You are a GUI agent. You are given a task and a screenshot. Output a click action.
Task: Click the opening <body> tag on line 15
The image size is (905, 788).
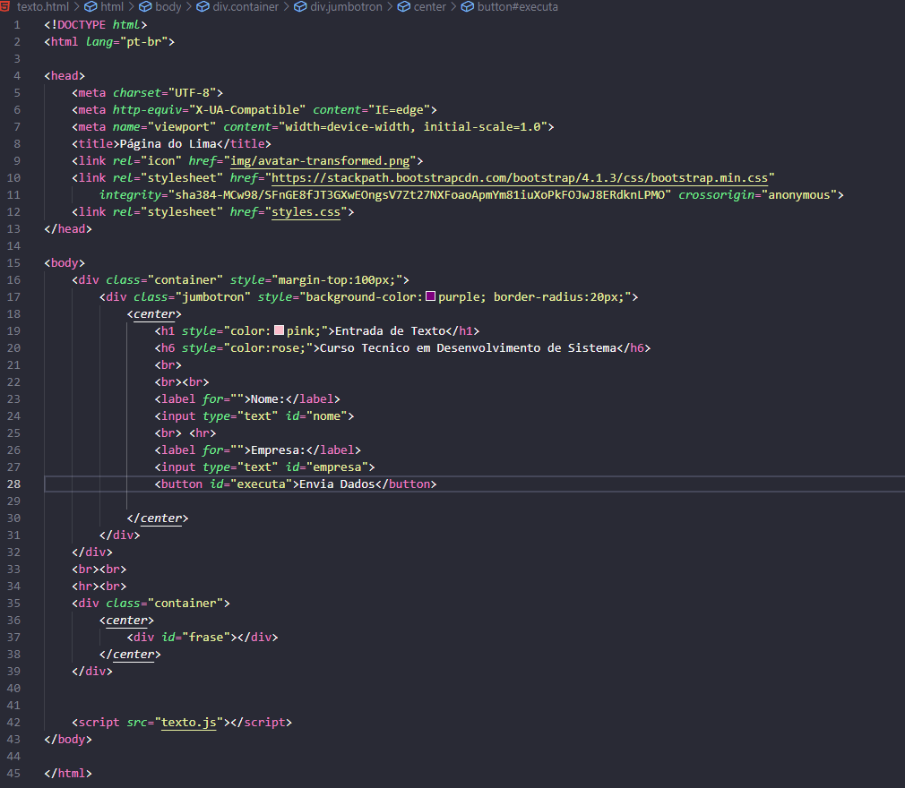pyautogui.click(x=65, y=263)
